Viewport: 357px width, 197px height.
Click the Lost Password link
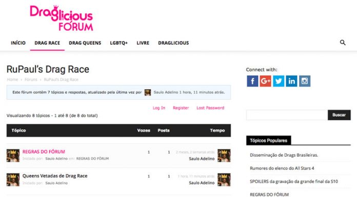click(210, 108)
